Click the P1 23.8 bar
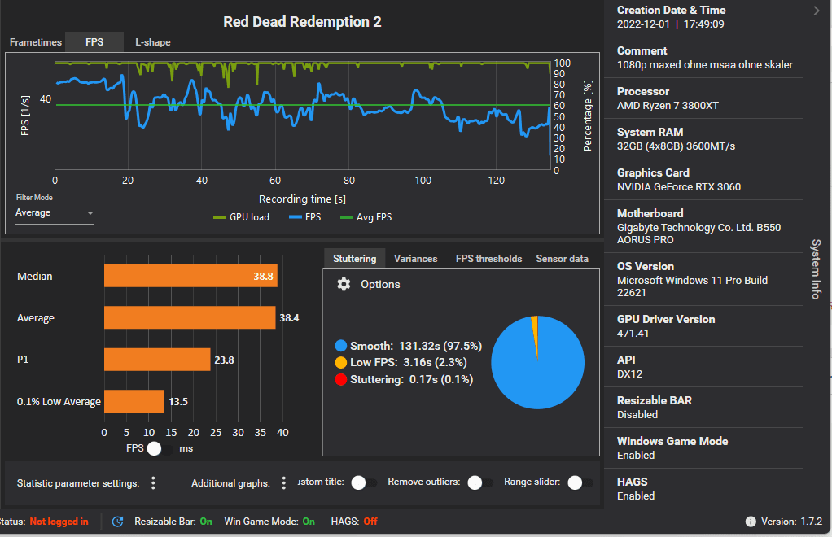 (x=157, y=360)
